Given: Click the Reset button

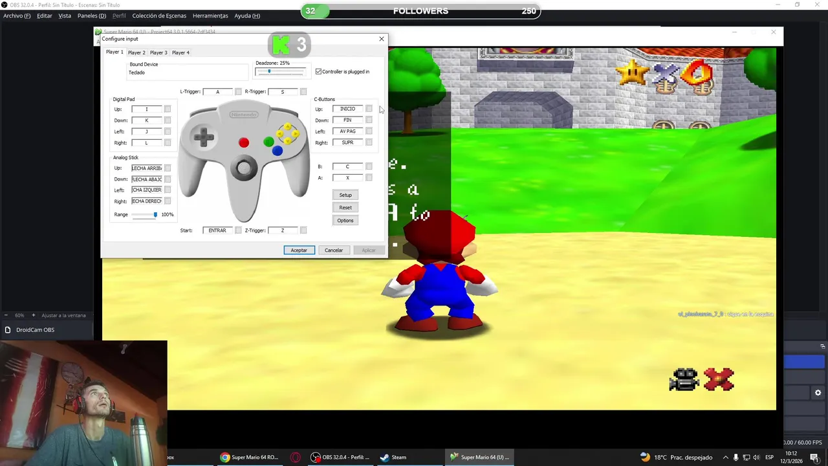Looking at the screenshot, I should coord(345,207).
